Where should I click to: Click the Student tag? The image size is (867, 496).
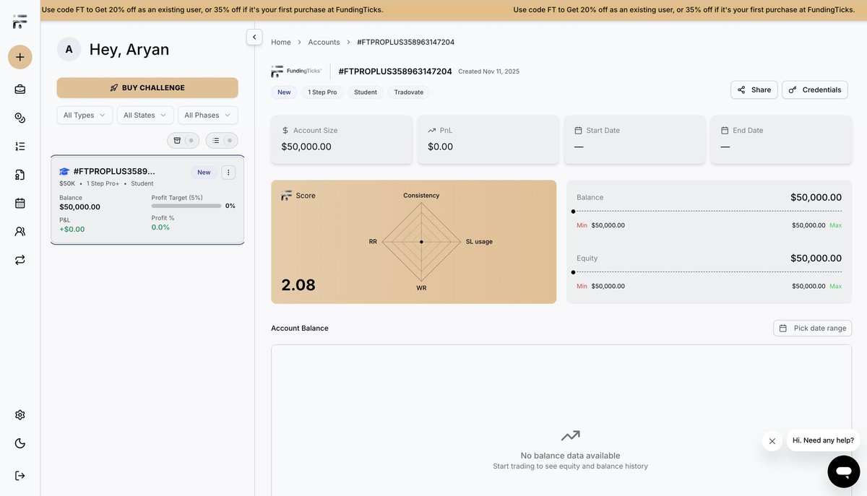click(366, 92)
